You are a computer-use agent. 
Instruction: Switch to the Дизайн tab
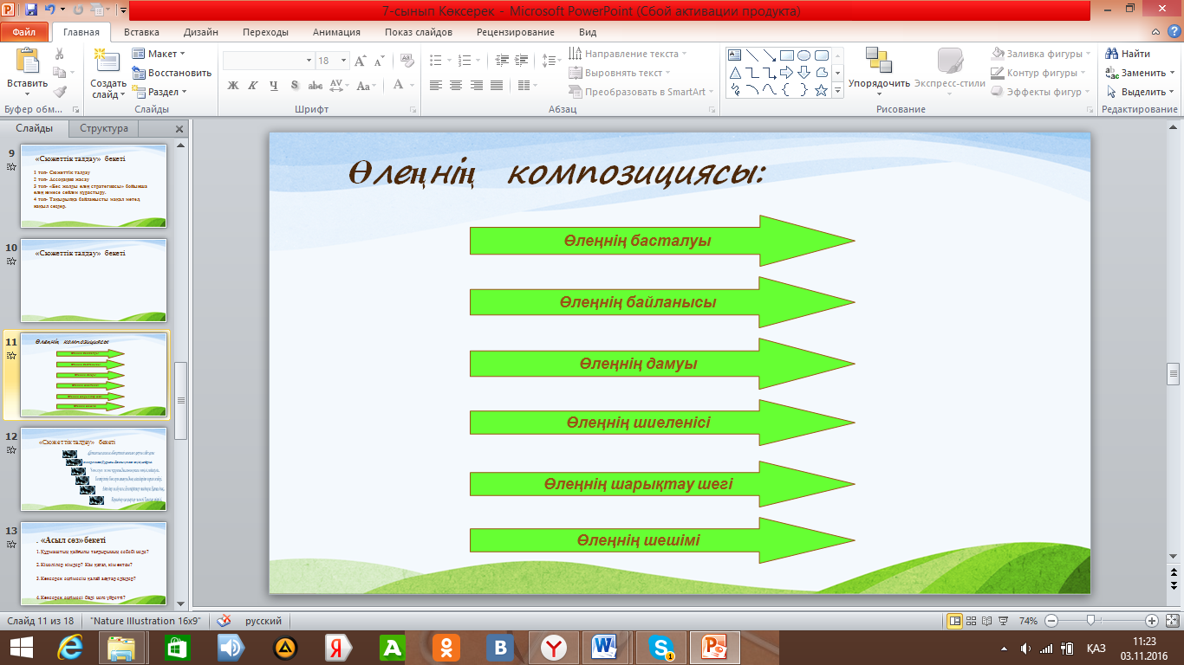point(201,32)
